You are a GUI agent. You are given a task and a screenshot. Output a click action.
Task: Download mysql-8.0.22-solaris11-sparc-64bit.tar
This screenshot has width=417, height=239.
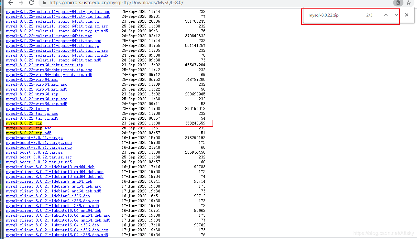pos(49,36)
